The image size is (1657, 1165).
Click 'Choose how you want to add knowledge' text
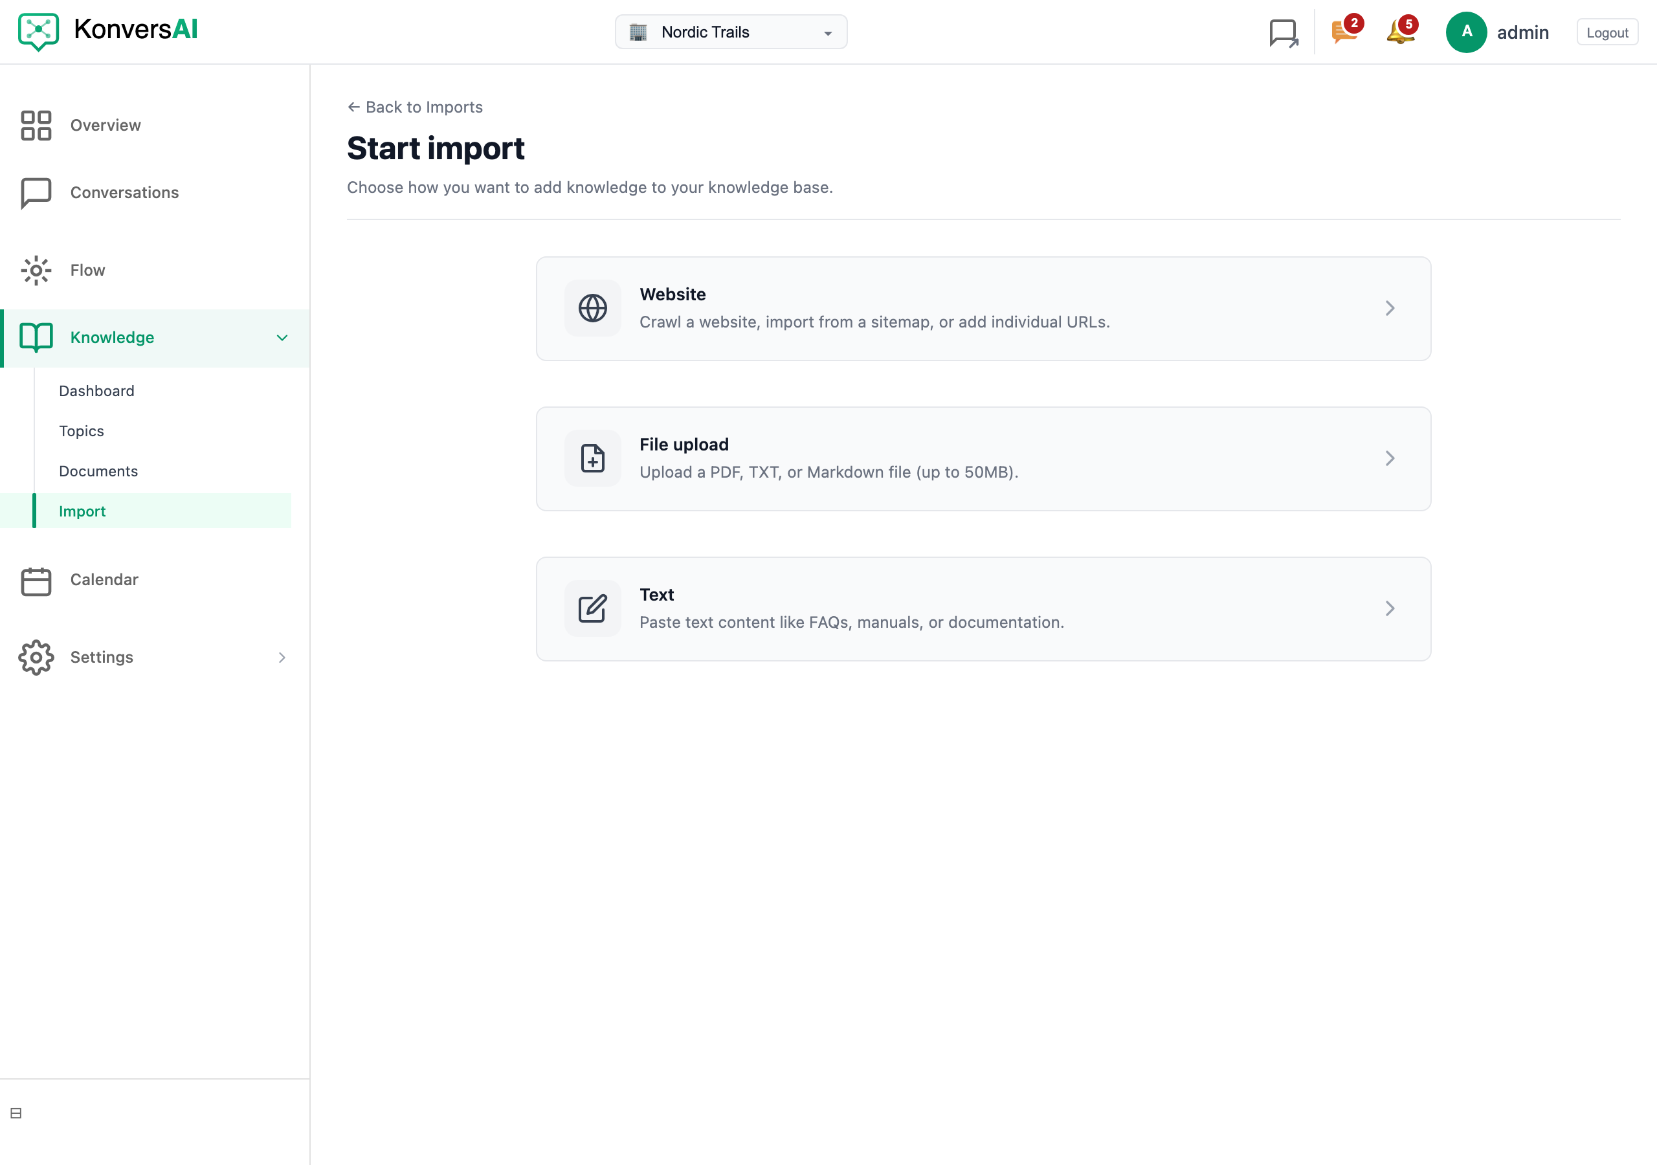tap(590, 187)
